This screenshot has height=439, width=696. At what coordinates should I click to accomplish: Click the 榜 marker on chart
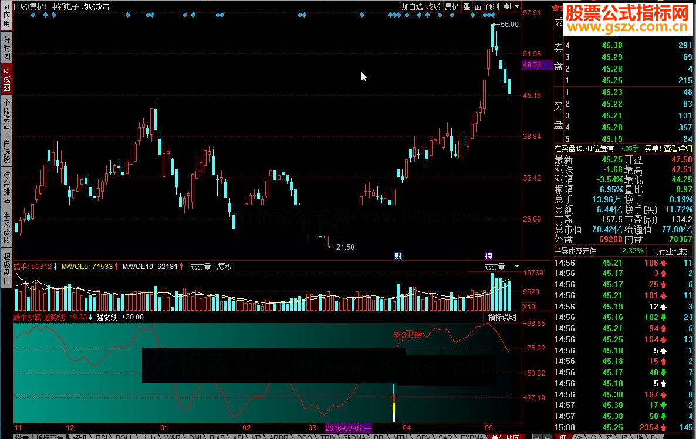[x=489, y=256]
